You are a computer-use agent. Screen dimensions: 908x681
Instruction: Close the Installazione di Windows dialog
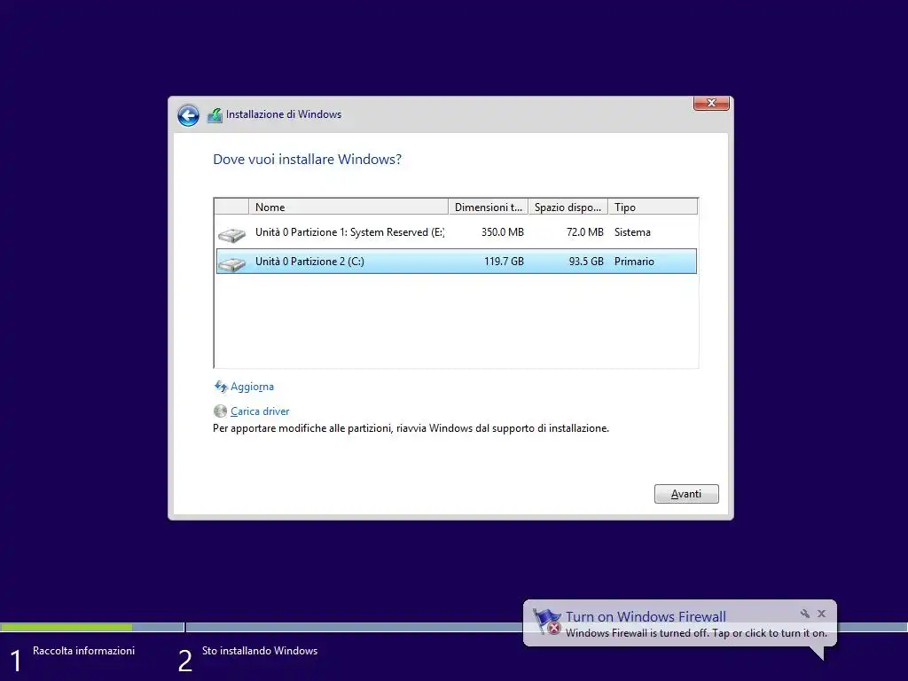pos(711,103)
